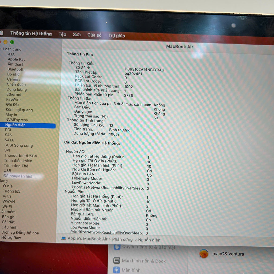Open the Màn hình settings icon

click(116, 270)
